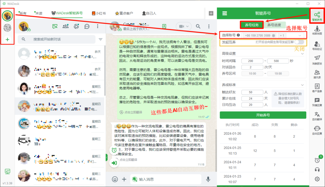Start a new chat via the chat bubble icon
The width and height of the screenshot is (325, 187).
coord(87,26)
